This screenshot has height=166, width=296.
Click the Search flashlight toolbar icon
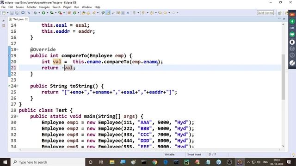[x=94, y=13]
